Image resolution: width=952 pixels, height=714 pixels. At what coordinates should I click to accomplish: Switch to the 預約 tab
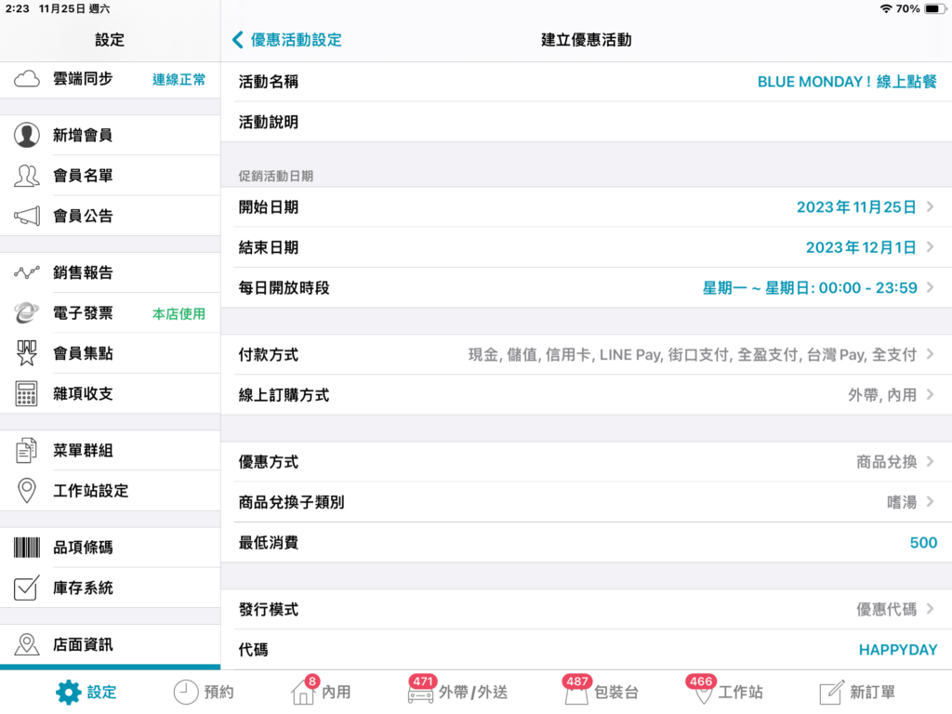coord(204,692)
